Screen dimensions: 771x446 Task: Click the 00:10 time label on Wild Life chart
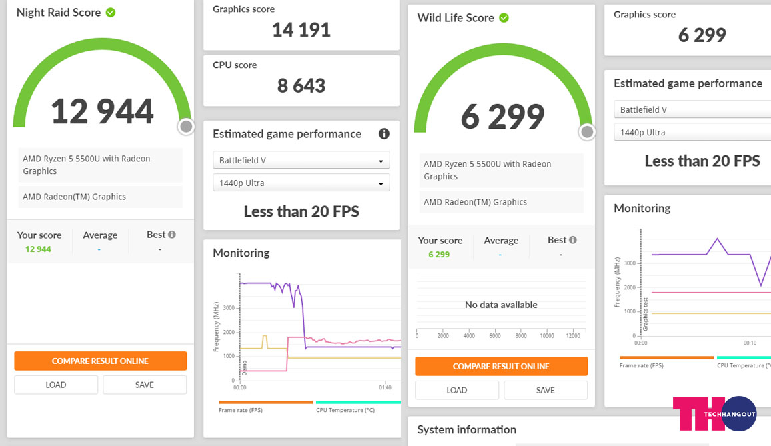tap(750, 343)
